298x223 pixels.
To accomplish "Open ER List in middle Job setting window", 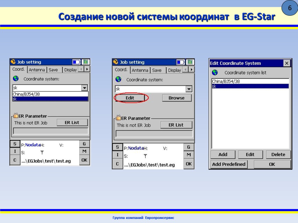I will tap(176, 125).
